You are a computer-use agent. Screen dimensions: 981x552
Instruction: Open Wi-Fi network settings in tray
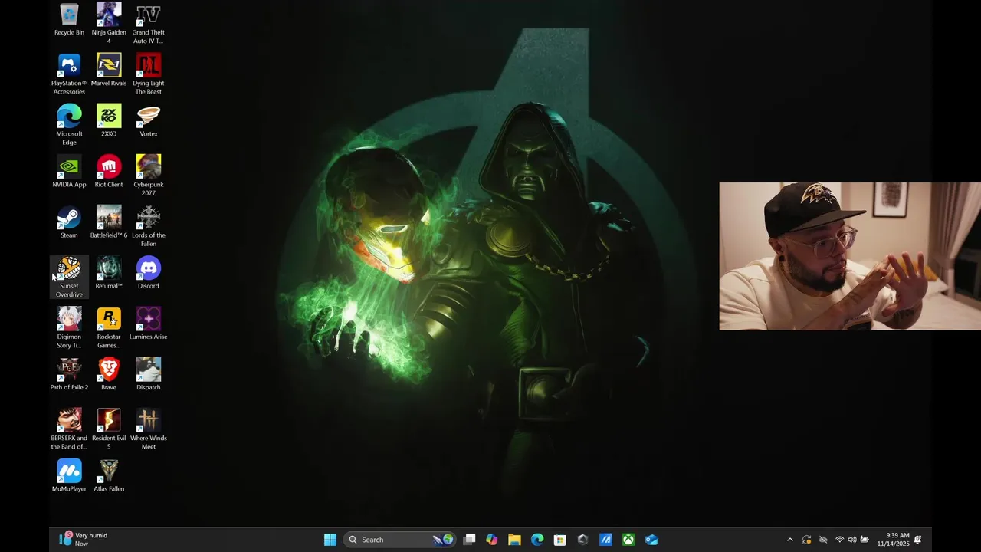tap(839, 540)
